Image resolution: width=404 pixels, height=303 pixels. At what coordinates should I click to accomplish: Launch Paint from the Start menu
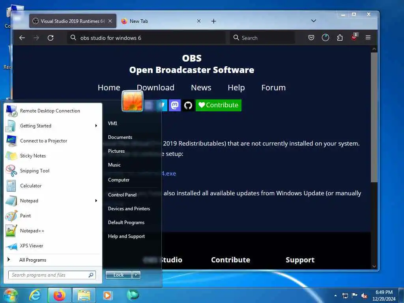point(53,216)
